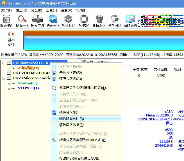This screenshot has height=161, width=184.
Task: Open the 文件(F) menu
Action: point(6,10)
